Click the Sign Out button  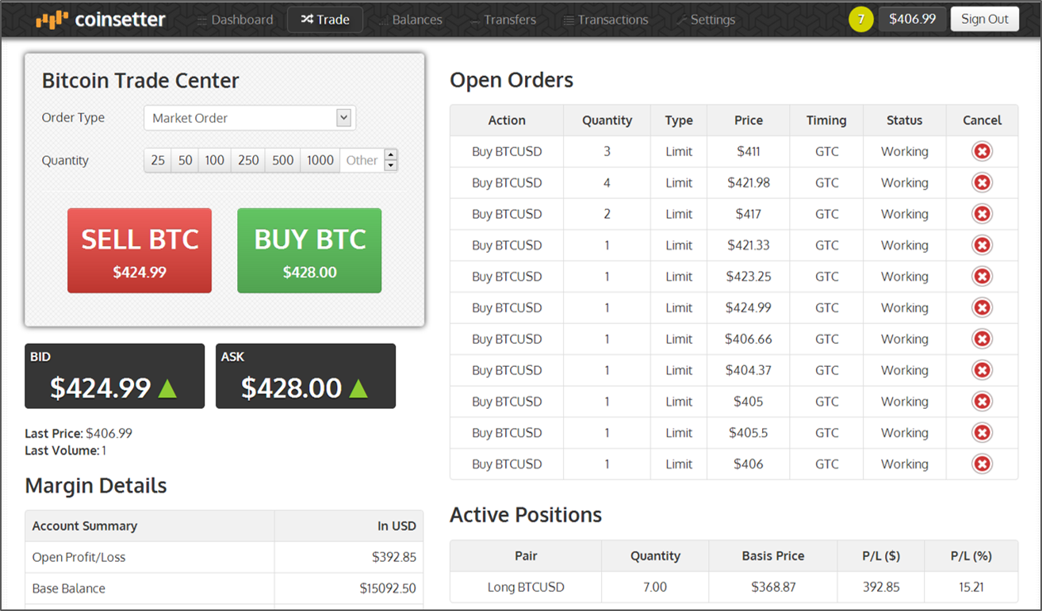coord(984,20)
